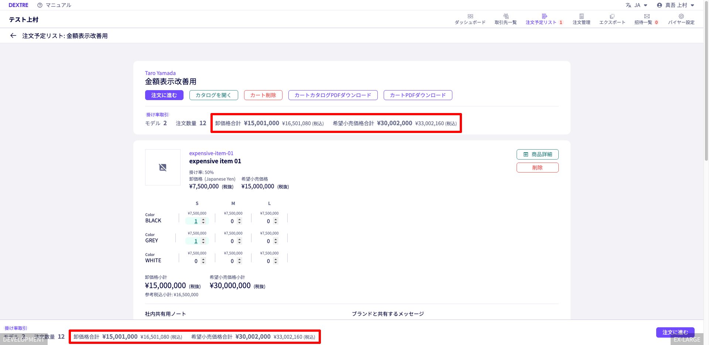This screenshot has height=345, width=709.
Task: Open the invitation list envelope icon
Action: click(647, 16)
